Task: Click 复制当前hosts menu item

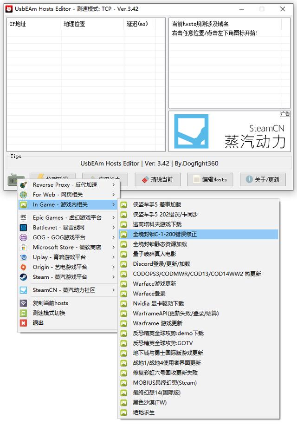Action: pos(68,303)
